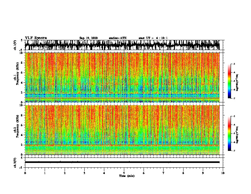Click the '8' kHz tick on ch.2 axis
The image size is (251, 194).
pos(22,115)
